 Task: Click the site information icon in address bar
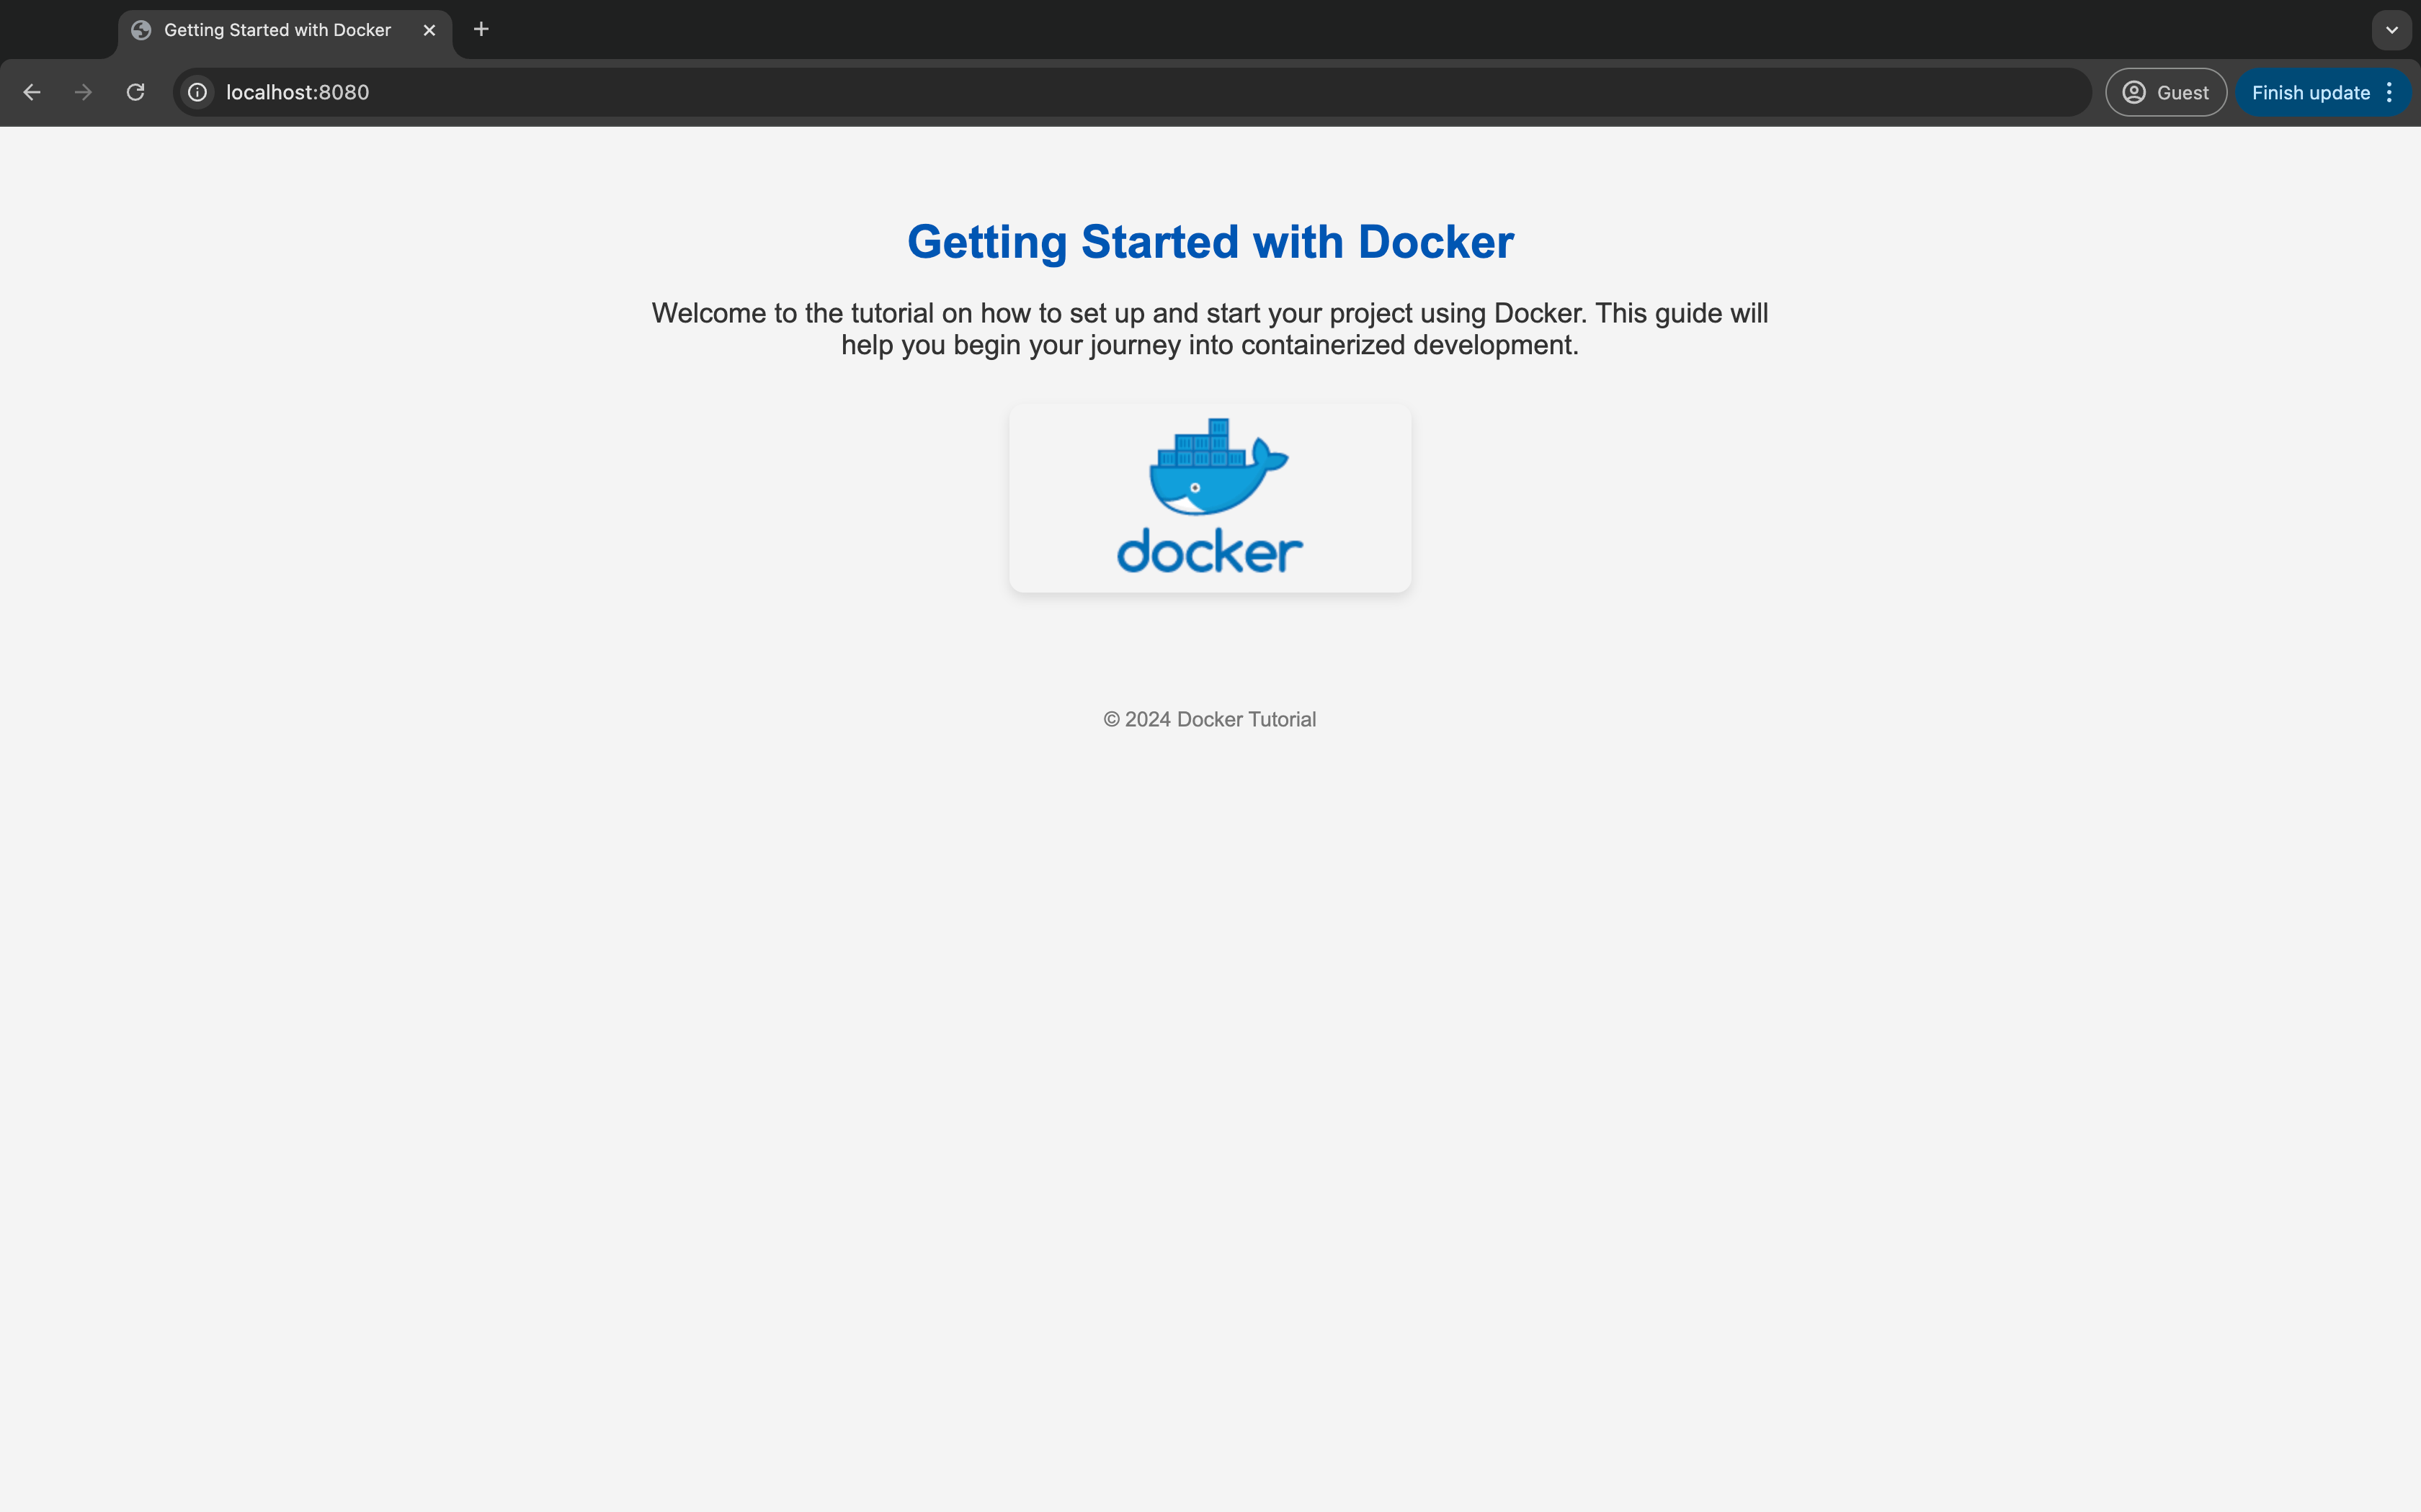coord(197,92)
